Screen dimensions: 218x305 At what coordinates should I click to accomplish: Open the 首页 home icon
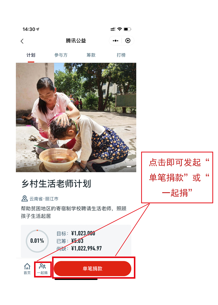pyautogui.click(x=27, y=269)
